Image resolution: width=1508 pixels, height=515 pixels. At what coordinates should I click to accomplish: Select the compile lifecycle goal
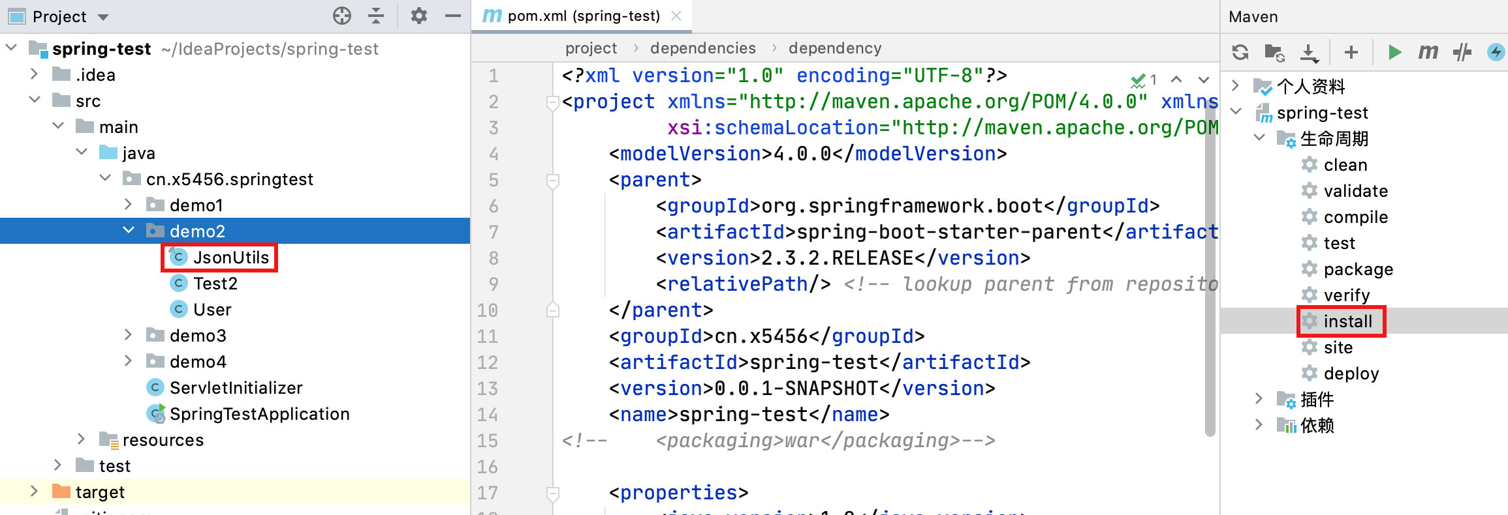click(1355, 217)
